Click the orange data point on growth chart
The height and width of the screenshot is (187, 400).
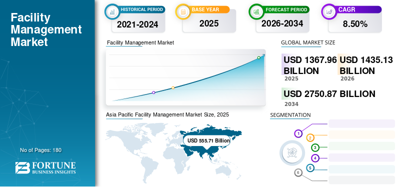[x=173, y=88]
